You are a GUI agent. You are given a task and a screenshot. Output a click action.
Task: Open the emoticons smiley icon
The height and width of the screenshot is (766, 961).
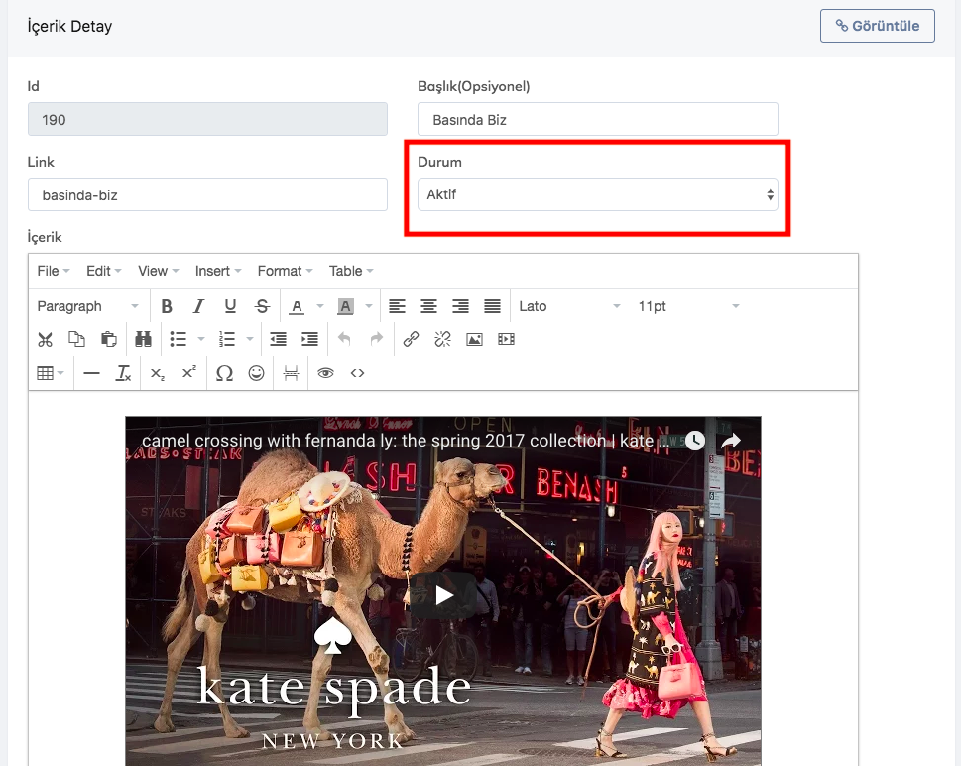[257, 373]
